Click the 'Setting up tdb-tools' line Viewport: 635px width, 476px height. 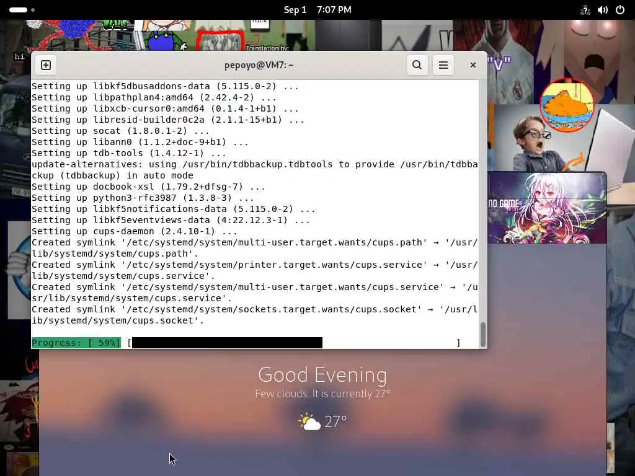tap(129, 154)
